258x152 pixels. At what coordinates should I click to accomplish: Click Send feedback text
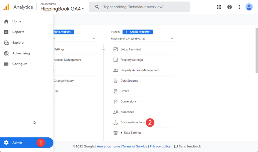click(x=190, y=146)
